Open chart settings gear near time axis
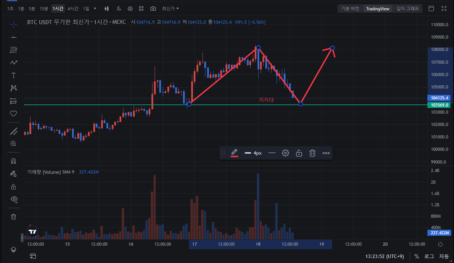This screenshot has width=454, height=263. point(440,244)
